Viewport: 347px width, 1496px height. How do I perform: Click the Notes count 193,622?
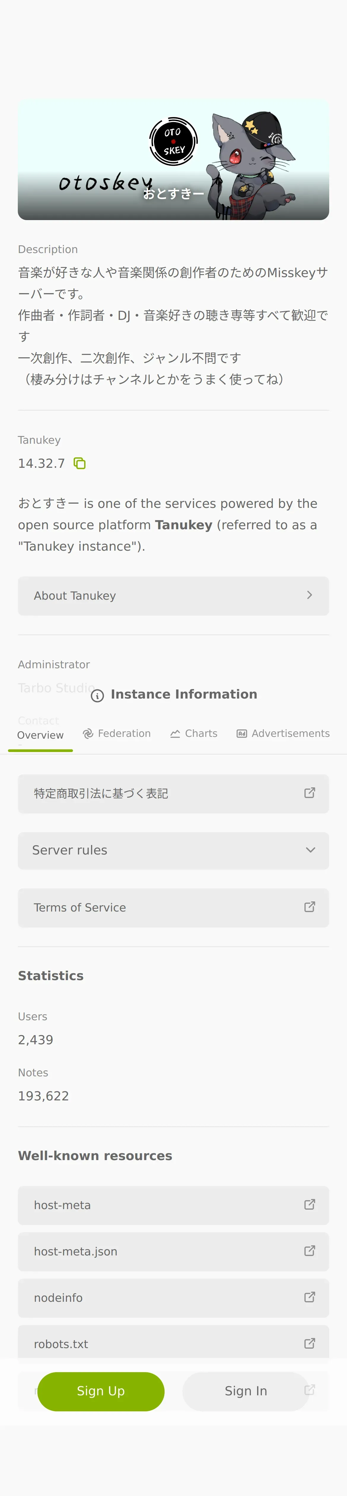point(44,1097)
